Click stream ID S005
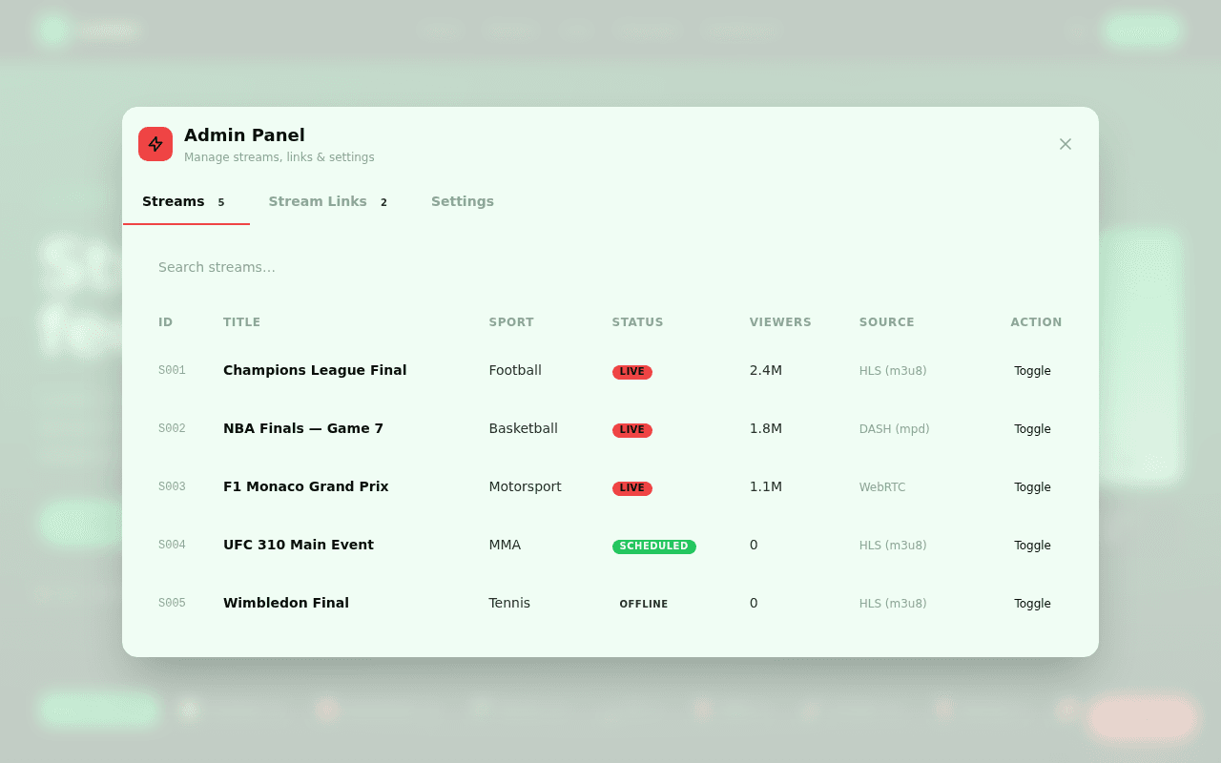This screenshot has height=763, width=1221. click(x=172, y=603)
